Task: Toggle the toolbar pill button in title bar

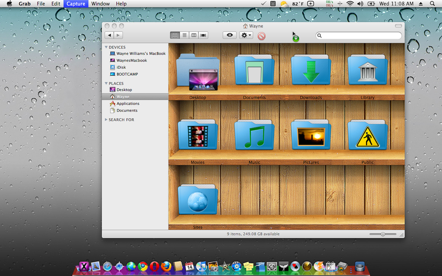Action: [398, 26]
